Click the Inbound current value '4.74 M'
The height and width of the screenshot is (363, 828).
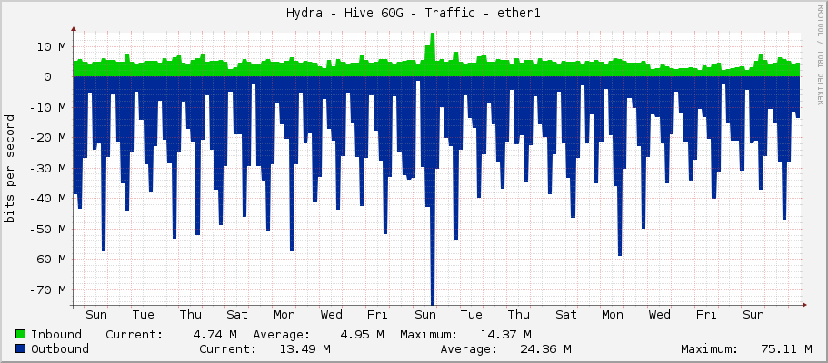click(214, 334)
